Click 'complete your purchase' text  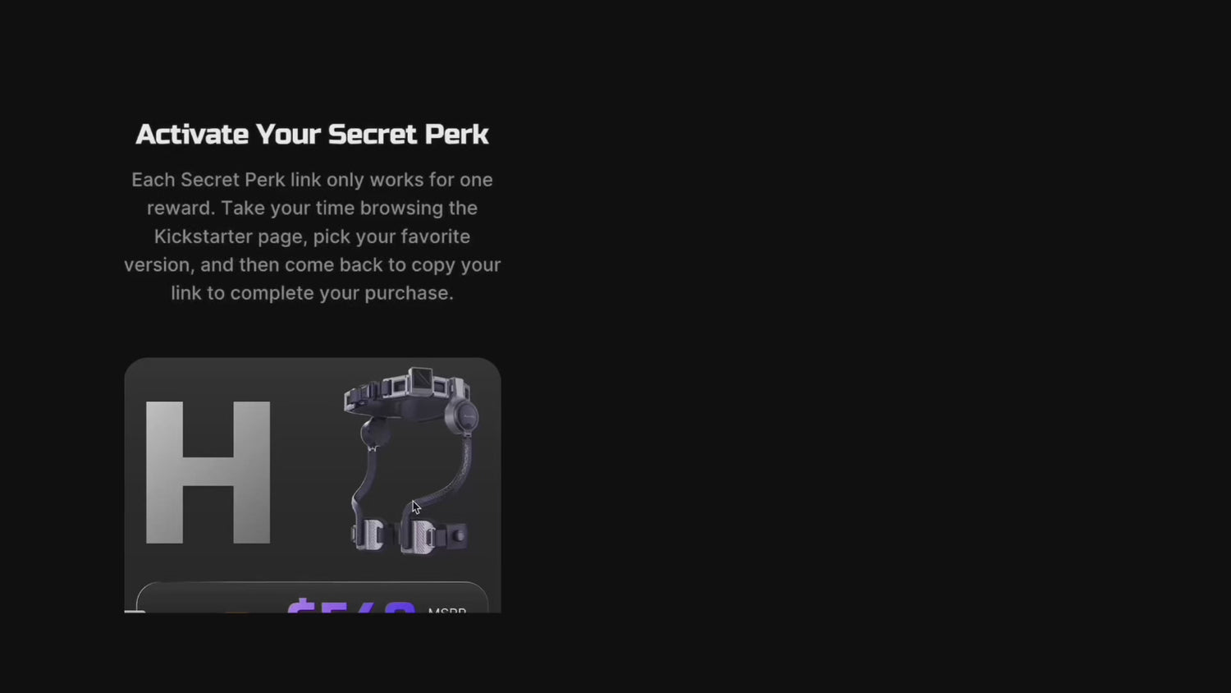341,293
